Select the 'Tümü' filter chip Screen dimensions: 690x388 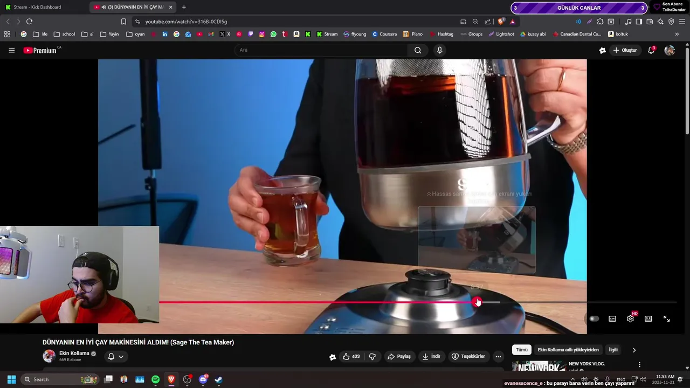(522, 350)
